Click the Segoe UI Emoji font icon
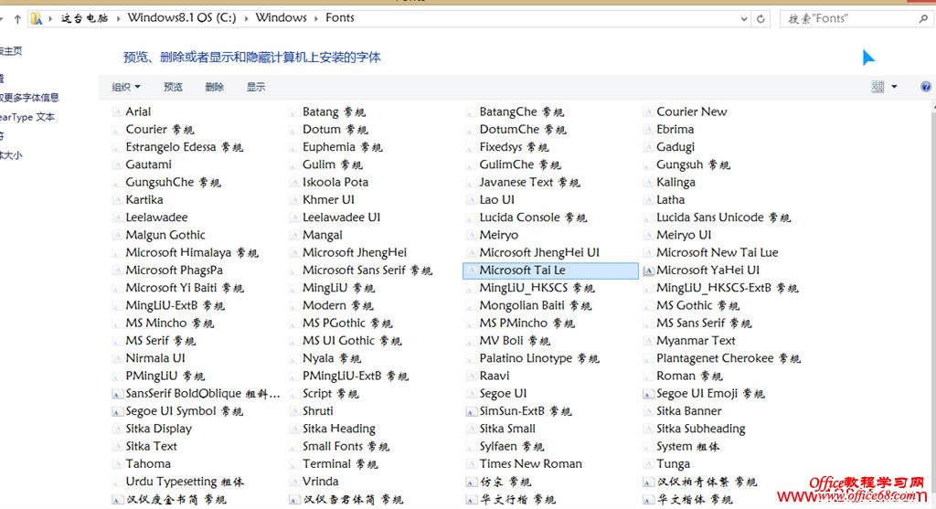The height and width of the screenshot is (509, 936). click(648, 394)
